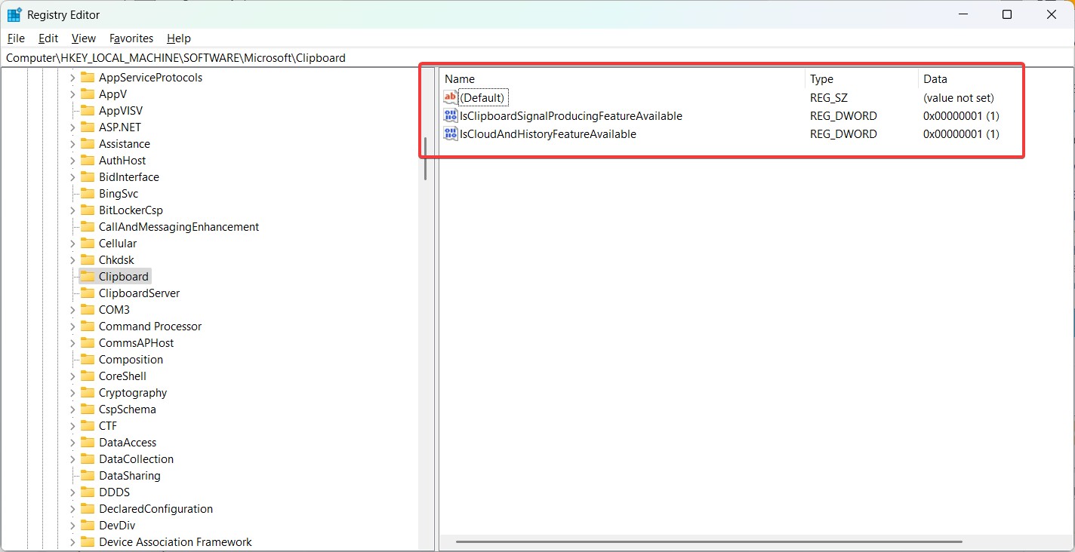Click the COM3 folder icon

pyautogui.click(x=87, y=309)
